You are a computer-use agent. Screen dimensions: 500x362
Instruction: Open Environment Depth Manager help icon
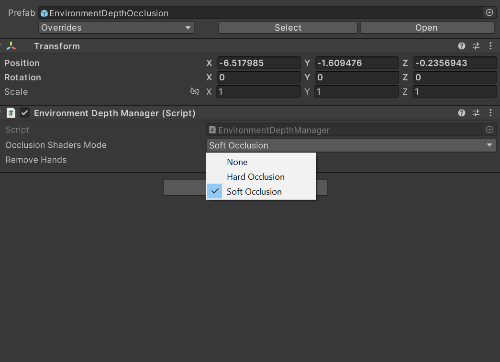461,113
